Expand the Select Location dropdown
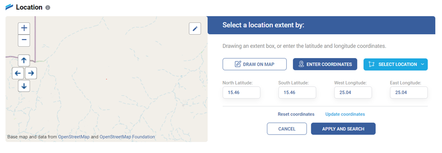This screenshot has height=153, width=442. (x=395, y=64)
